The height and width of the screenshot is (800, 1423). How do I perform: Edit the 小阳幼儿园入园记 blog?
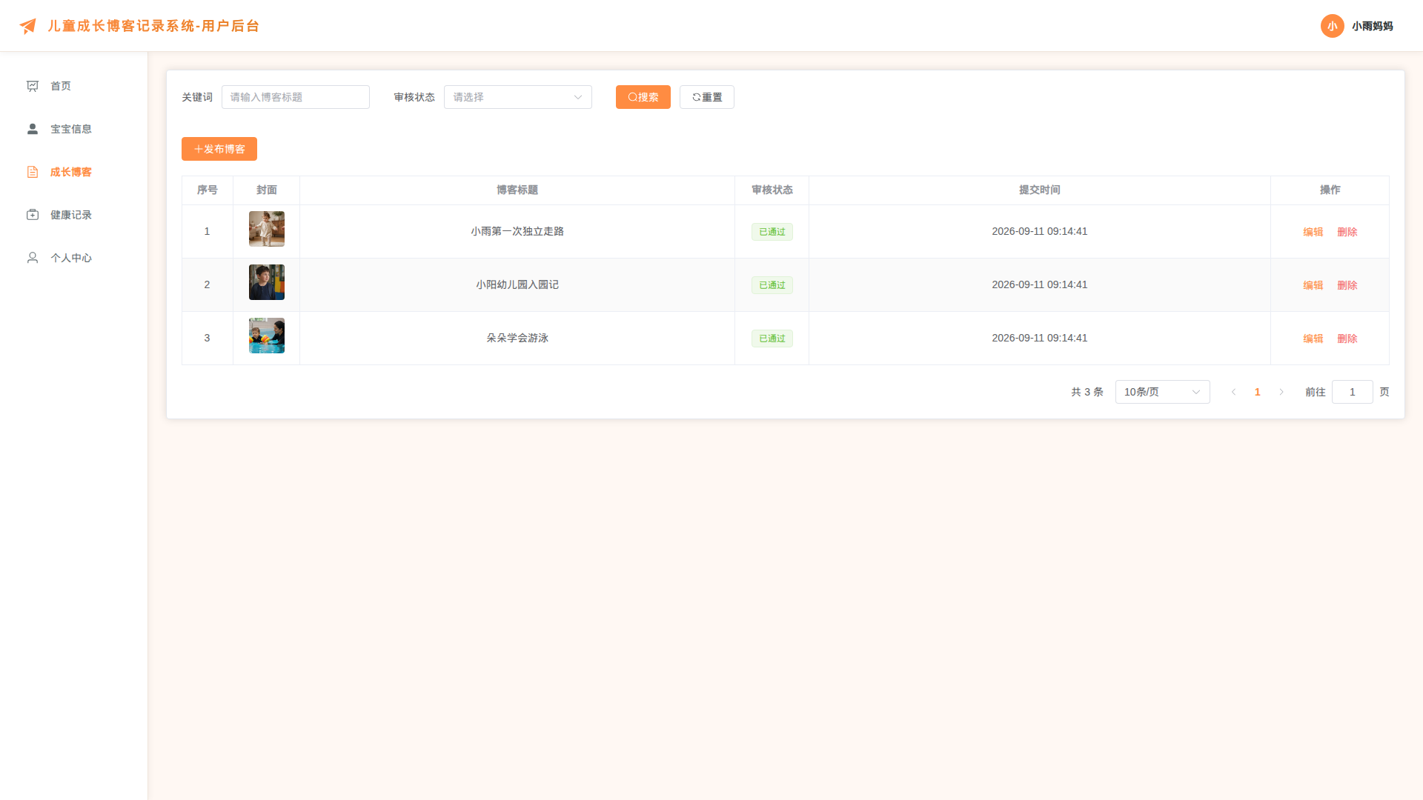click(1313, 285)
